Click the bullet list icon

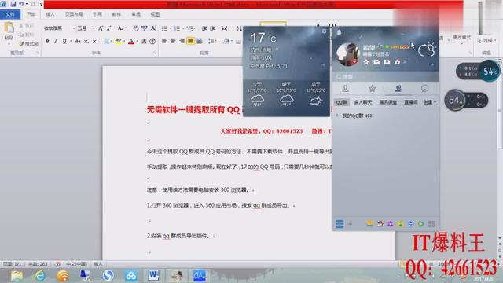tap(164, 28)
